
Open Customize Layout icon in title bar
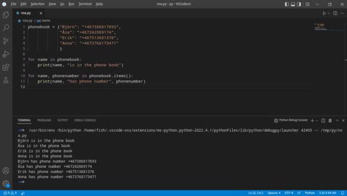coord(307,4)
